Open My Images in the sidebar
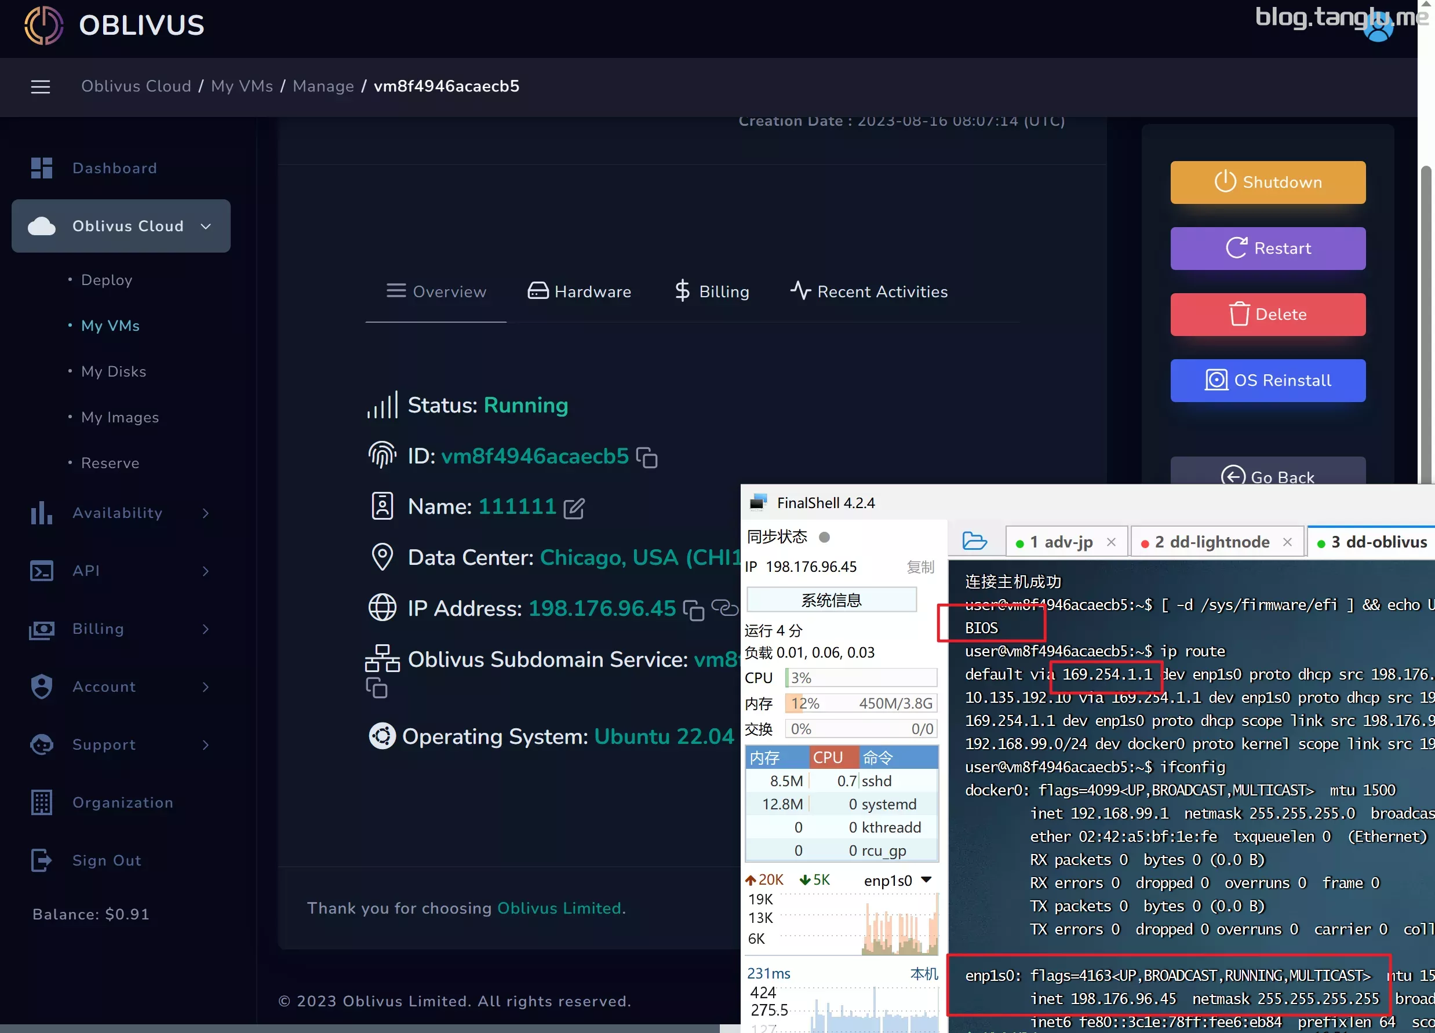The image size is (1435, 1033). 120,418
